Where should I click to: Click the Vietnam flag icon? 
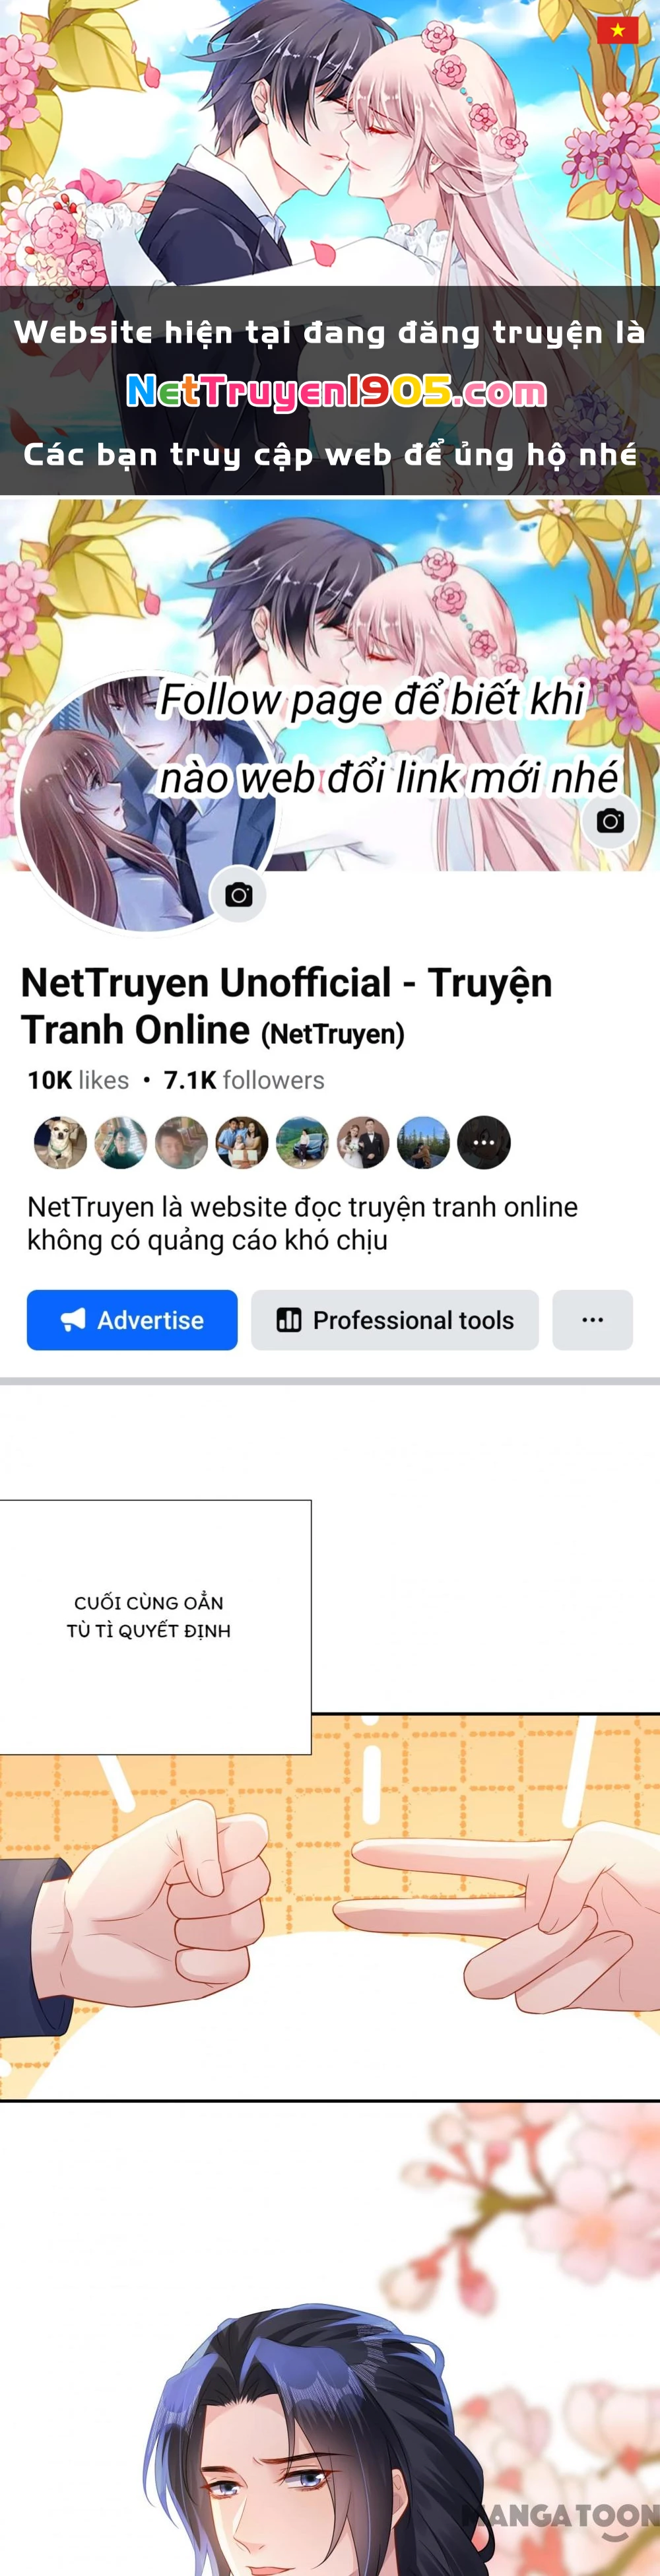click(x=617, y=30)
